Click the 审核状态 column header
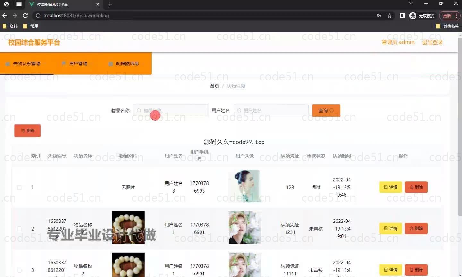Image resolution: width=462 pixels, height=277 pixels. pos(316,156)
